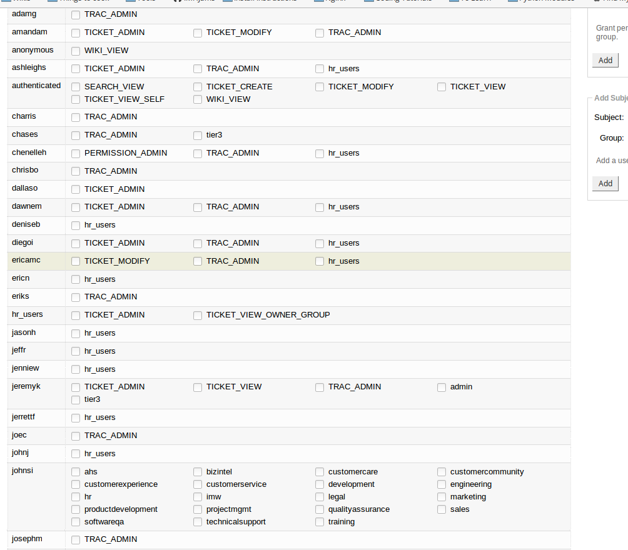Select WIKI_VIEW for anonymous
The width and height of the screenshot is (628, 550).
(76, 51)
